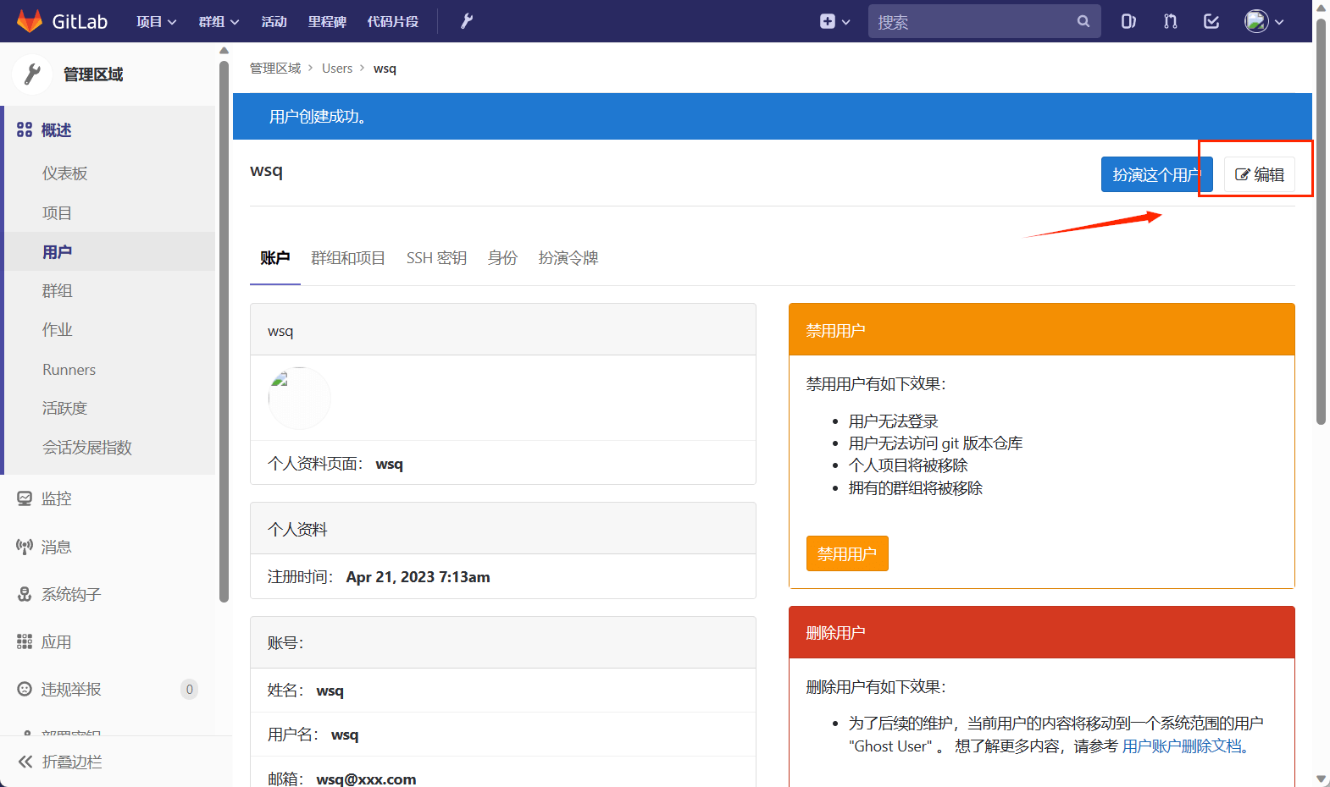Switch to the 扮演令牌 tab
The width and height of the screenshot is (1330, 787).
click(568, 258)
